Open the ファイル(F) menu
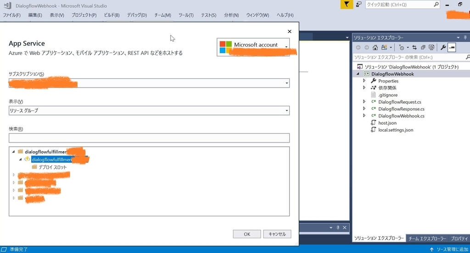 11,15
